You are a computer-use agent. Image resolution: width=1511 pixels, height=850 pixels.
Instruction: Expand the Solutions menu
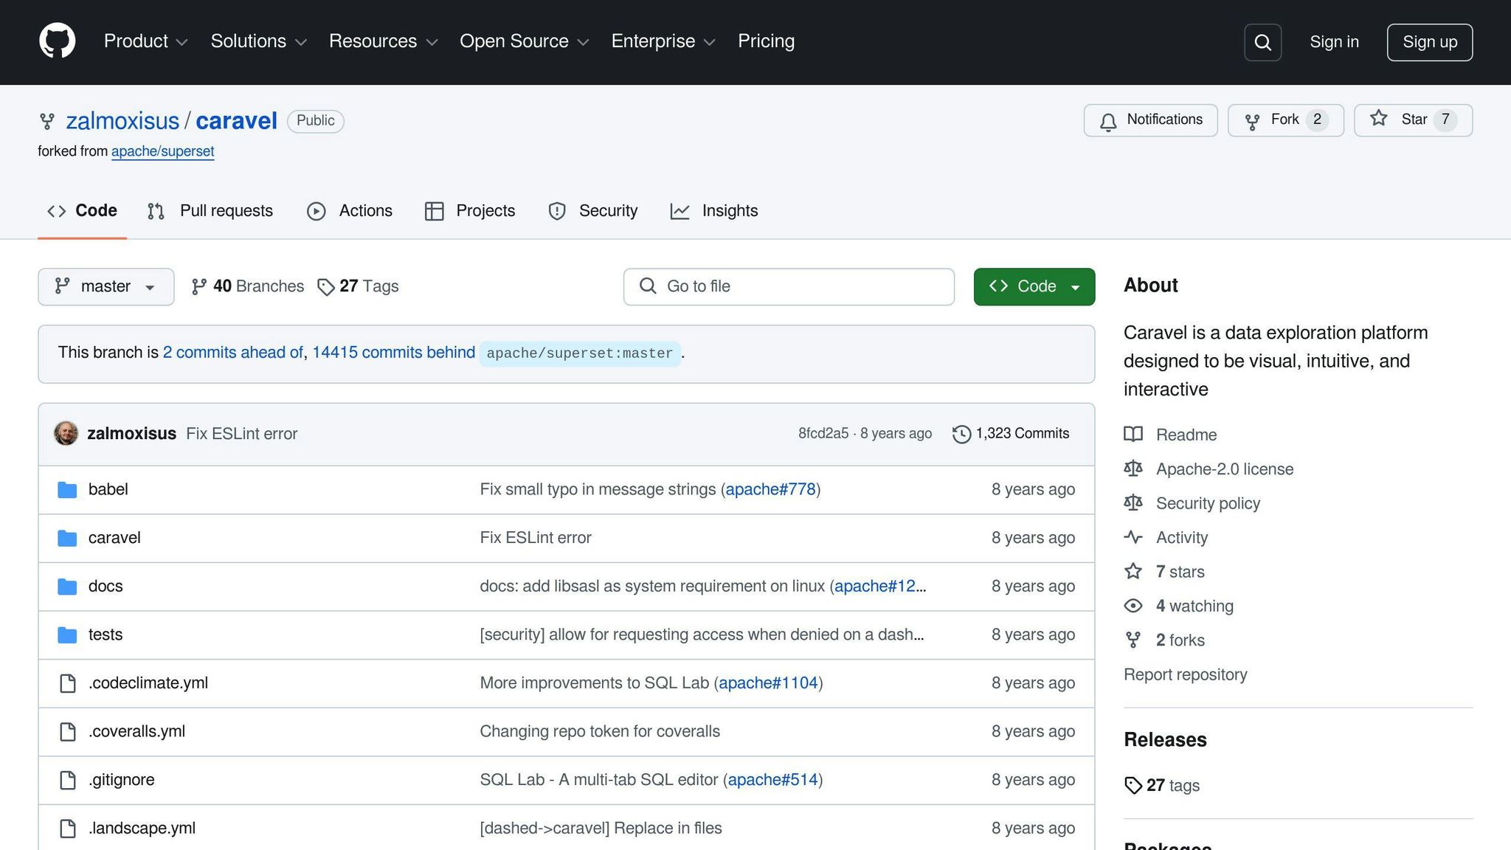(x=258, y=41)
